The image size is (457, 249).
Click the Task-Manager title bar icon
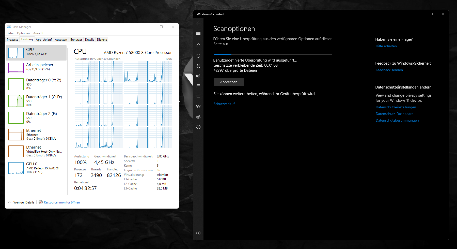[x=9, y=27]
